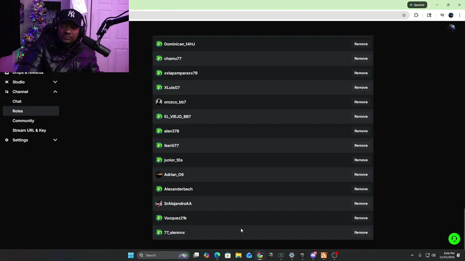Screen dimensions: 465x261
Task: Remove ikeriii77 from the role list
Action: pos(361,145)
